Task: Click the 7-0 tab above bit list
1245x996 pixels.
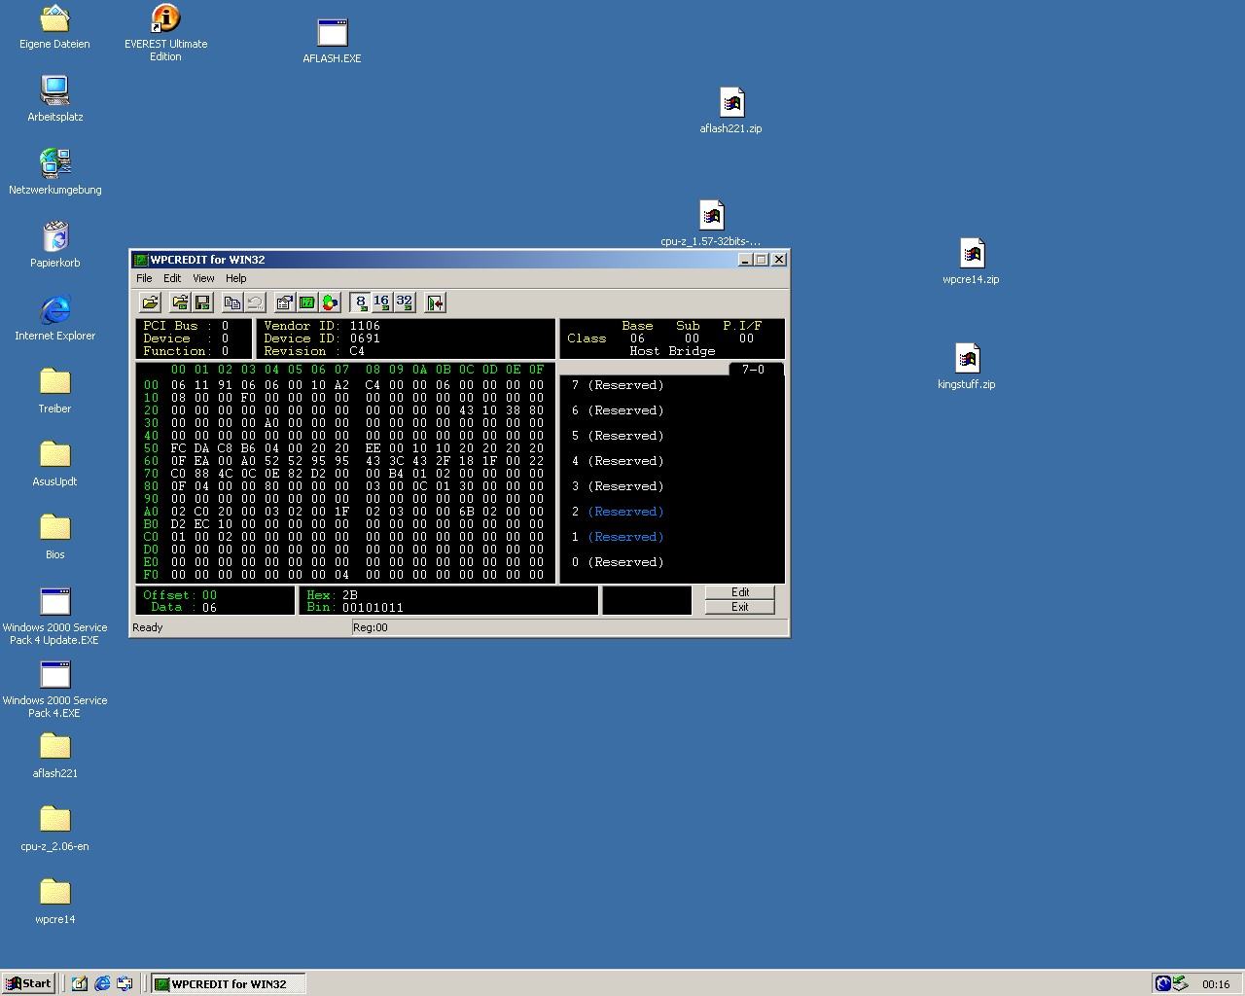Action: [754, 370]
